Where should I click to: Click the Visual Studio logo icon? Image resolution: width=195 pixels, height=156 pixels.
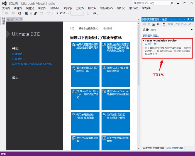click(4, 3)
